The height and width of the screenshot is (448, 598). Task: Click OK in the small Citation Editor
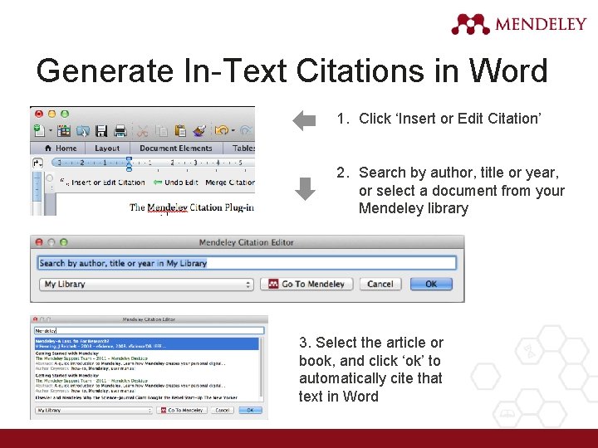click(250, 410)
